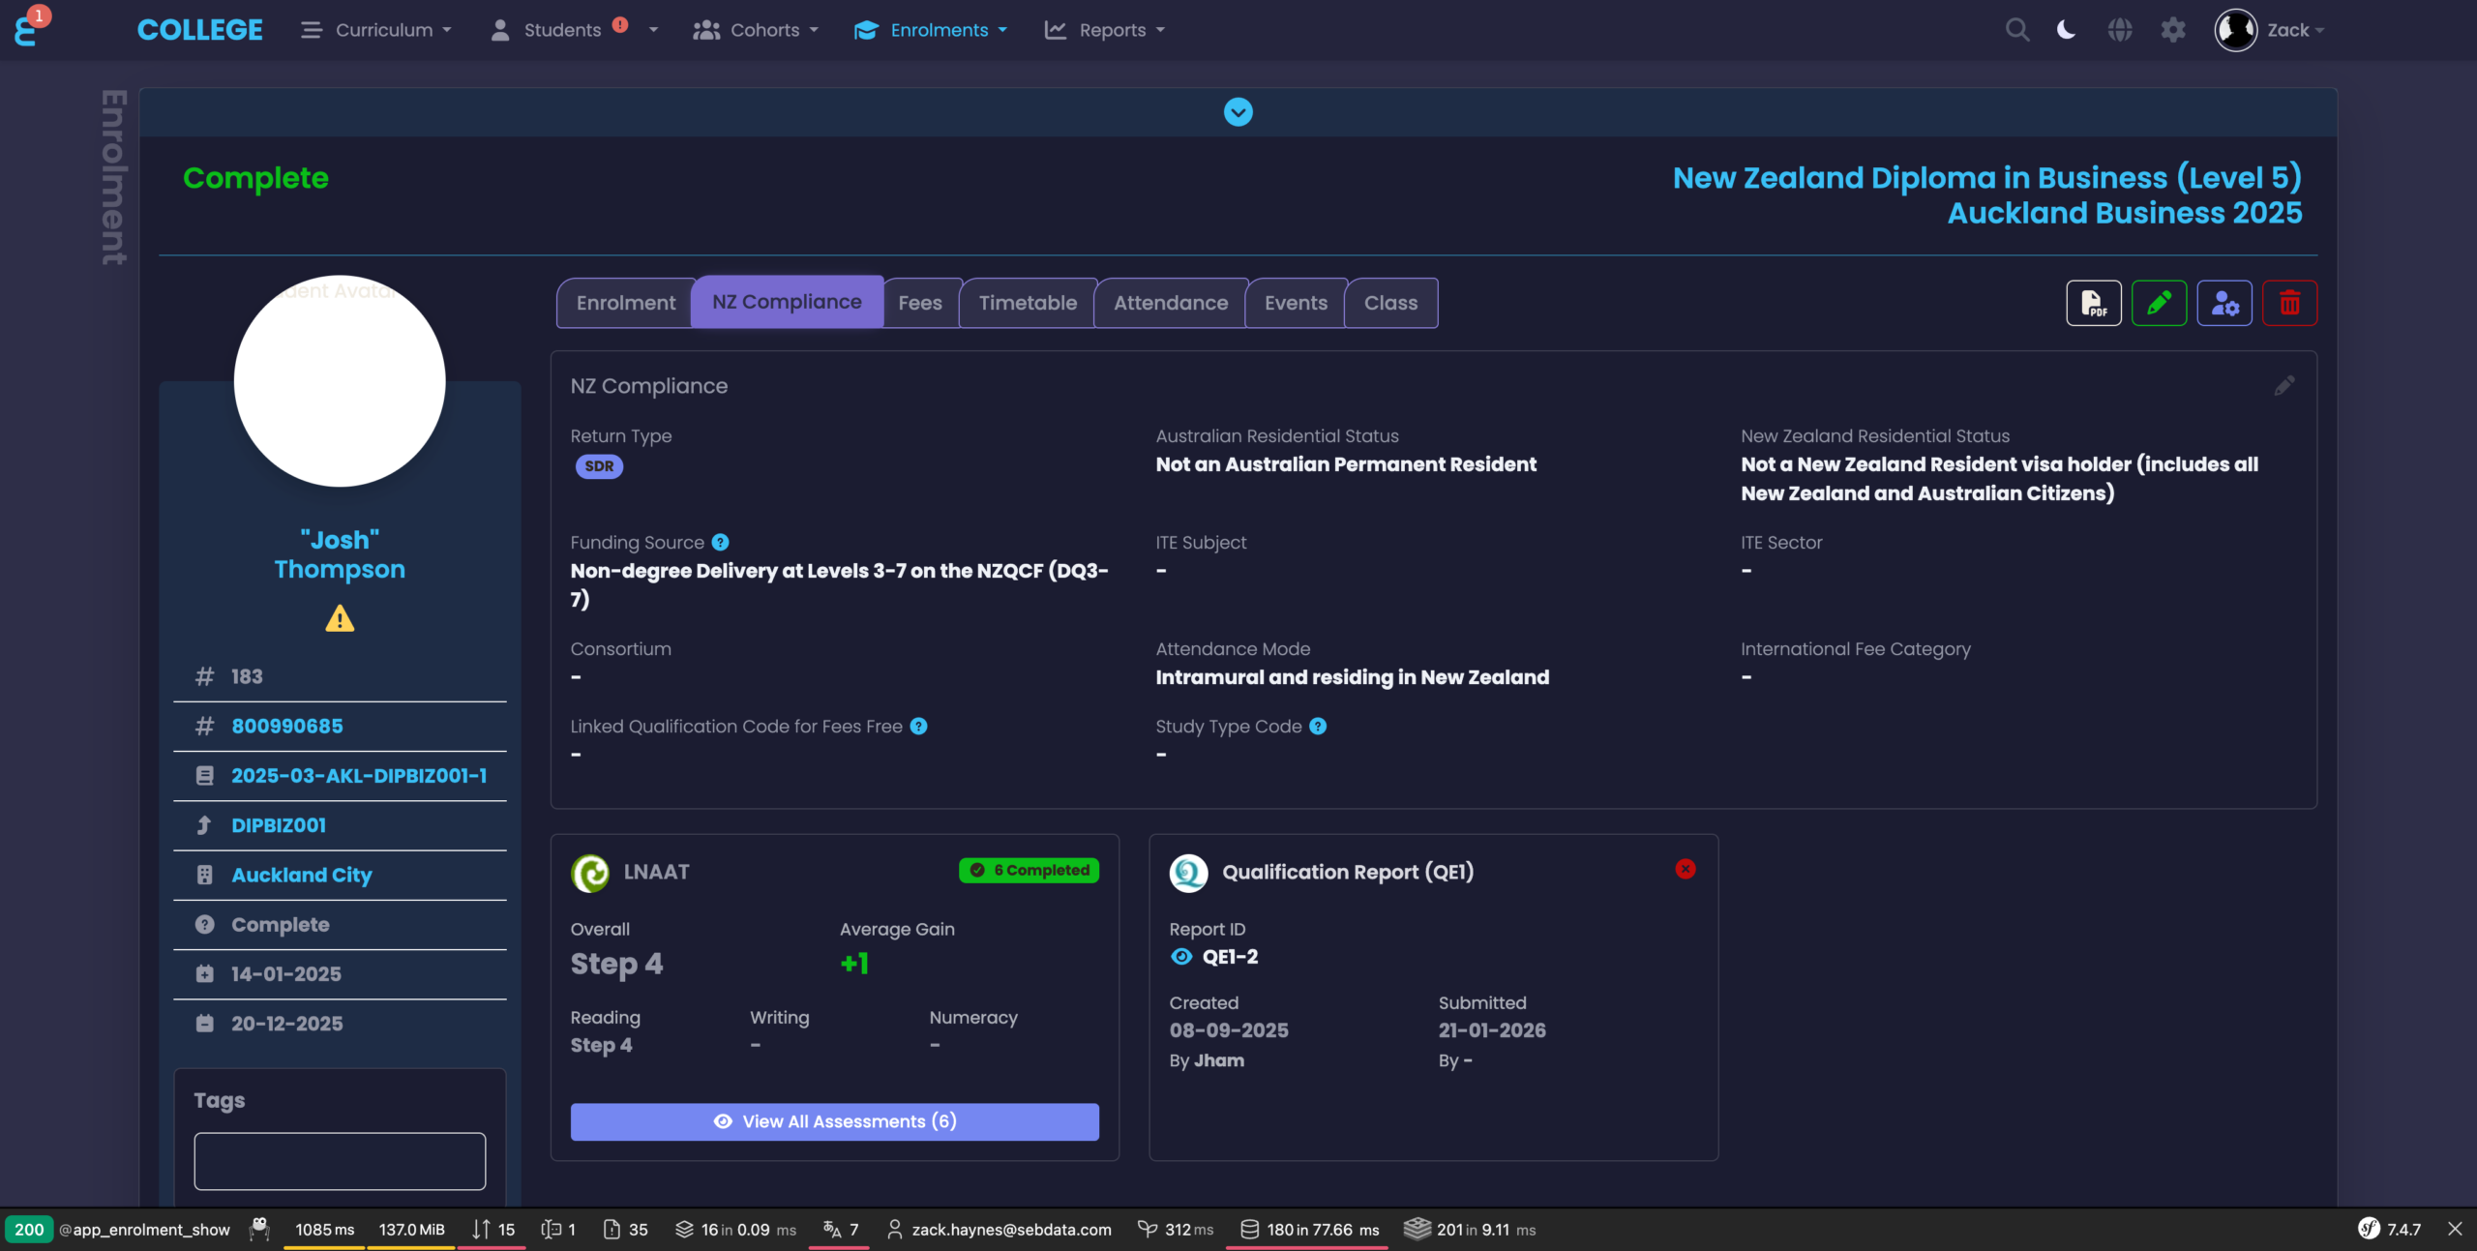Click the Funding Source help icon
Image resolution: width=2477 pixels, height=1251 pixels.
(x=720, y=543)
